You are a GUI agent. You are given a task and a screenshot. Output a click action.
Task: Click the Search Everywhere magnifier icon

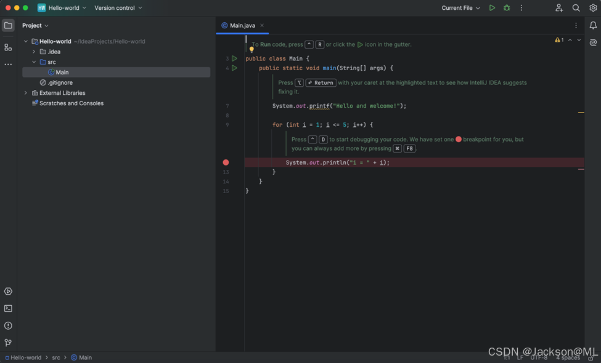tap(576, 8)
